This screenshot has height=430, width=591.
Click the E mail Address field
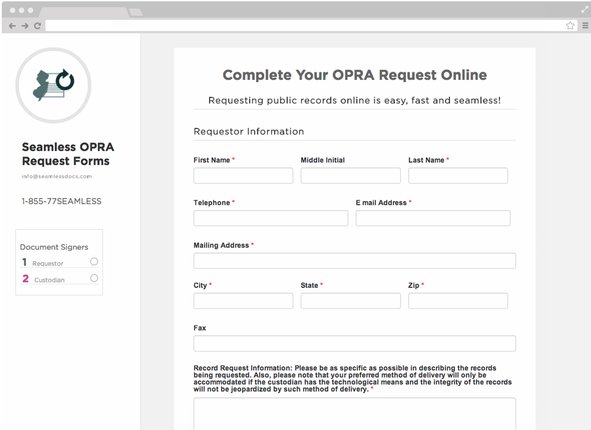(x=433, y=219)
